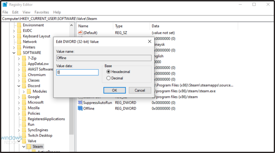Click the AppDataLow folder icon
The width and height of the screenshot is (275, 153).
click(x=24, y=64)
